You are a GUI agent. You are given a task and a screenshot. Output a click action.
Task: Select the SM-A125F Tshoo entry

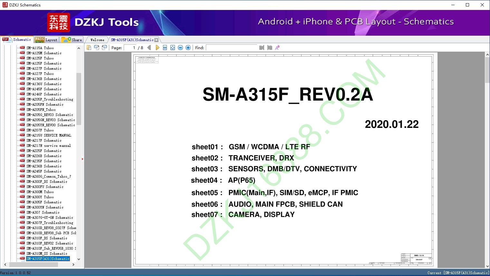40,58
